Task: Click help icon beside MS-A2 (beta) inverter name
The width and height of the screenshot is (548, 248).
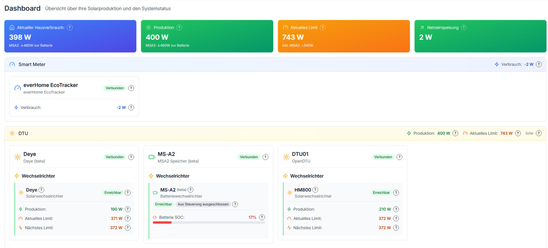Action: [x=190, y=190]
